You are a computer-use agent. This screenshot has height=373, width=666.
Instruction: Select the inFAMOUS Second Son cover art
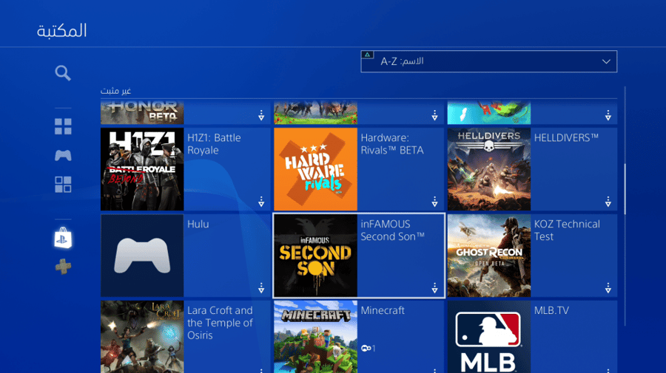click(x=315, y=256)
